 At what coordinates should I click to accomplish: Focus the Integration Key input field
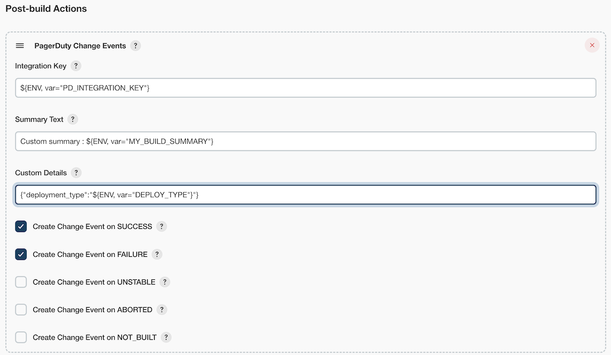point(305,88)
